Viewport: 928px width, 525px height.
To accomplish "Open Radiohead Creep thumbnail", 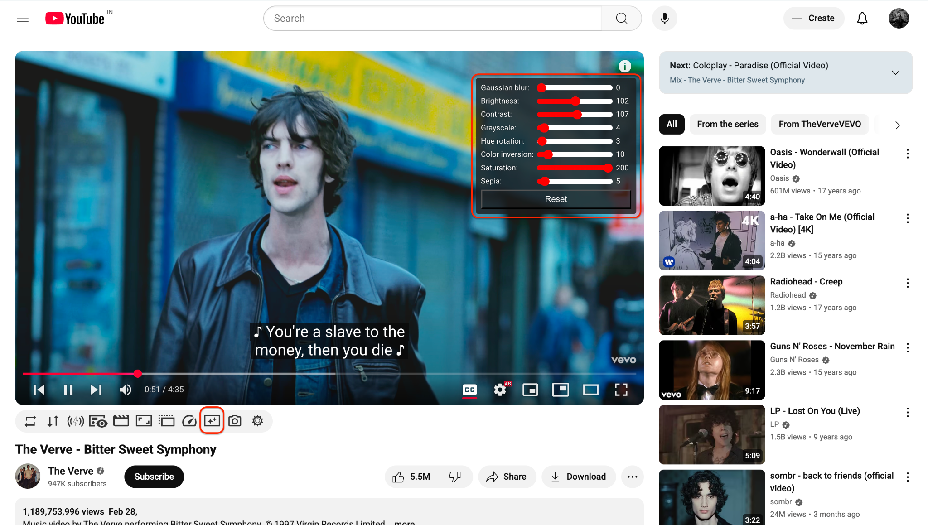I will [x=711, y=305].
